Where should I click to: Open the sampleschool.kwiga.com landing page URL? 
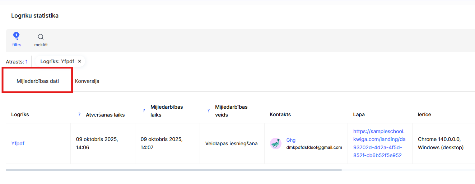(x=379, y=143)
